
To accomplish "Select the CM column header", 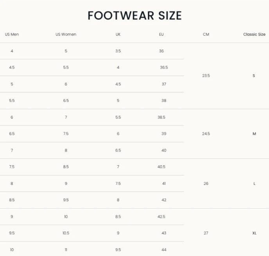I will coord(206,34).
